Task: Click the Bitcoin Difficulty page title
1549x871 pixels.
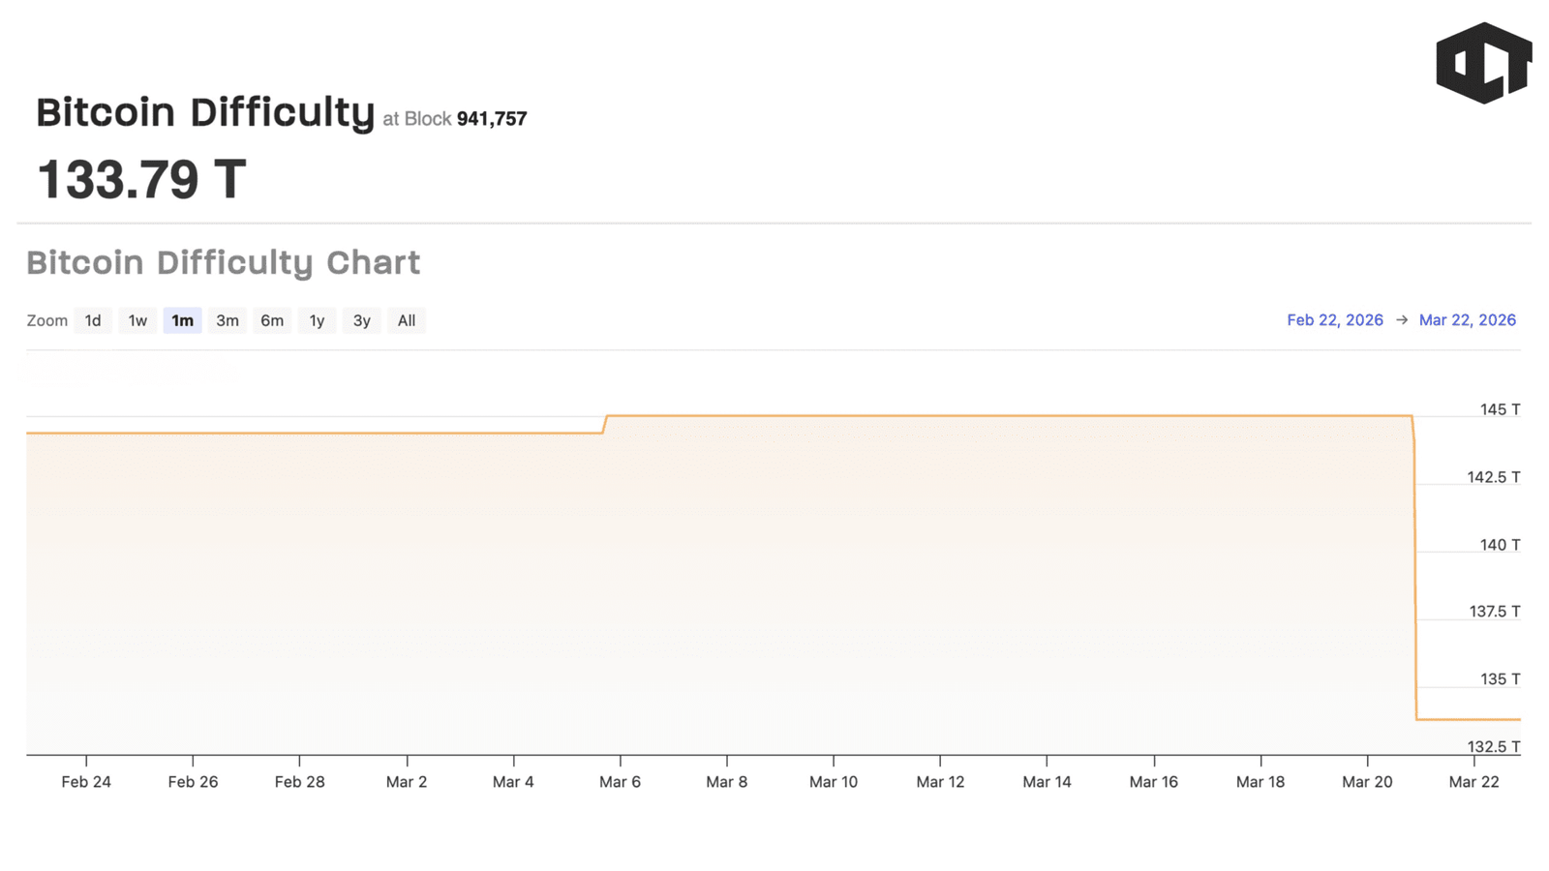Action: pyautogui.click(x=205, y=112)
